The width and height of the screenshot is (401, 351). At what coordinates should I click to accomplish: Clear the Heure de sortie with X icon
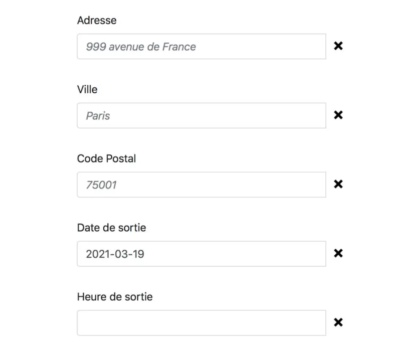[338, 322]
